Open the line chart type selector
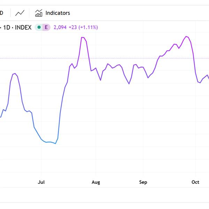The image size is (209, 209). 20,13
